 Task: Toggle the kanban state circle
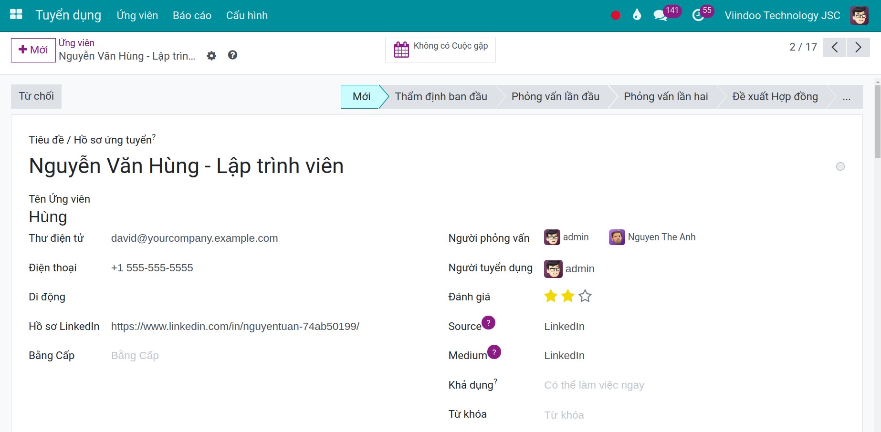click(840, 166)
